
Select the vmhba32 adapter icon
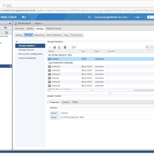pyautogui.click(x=49, y=71)
